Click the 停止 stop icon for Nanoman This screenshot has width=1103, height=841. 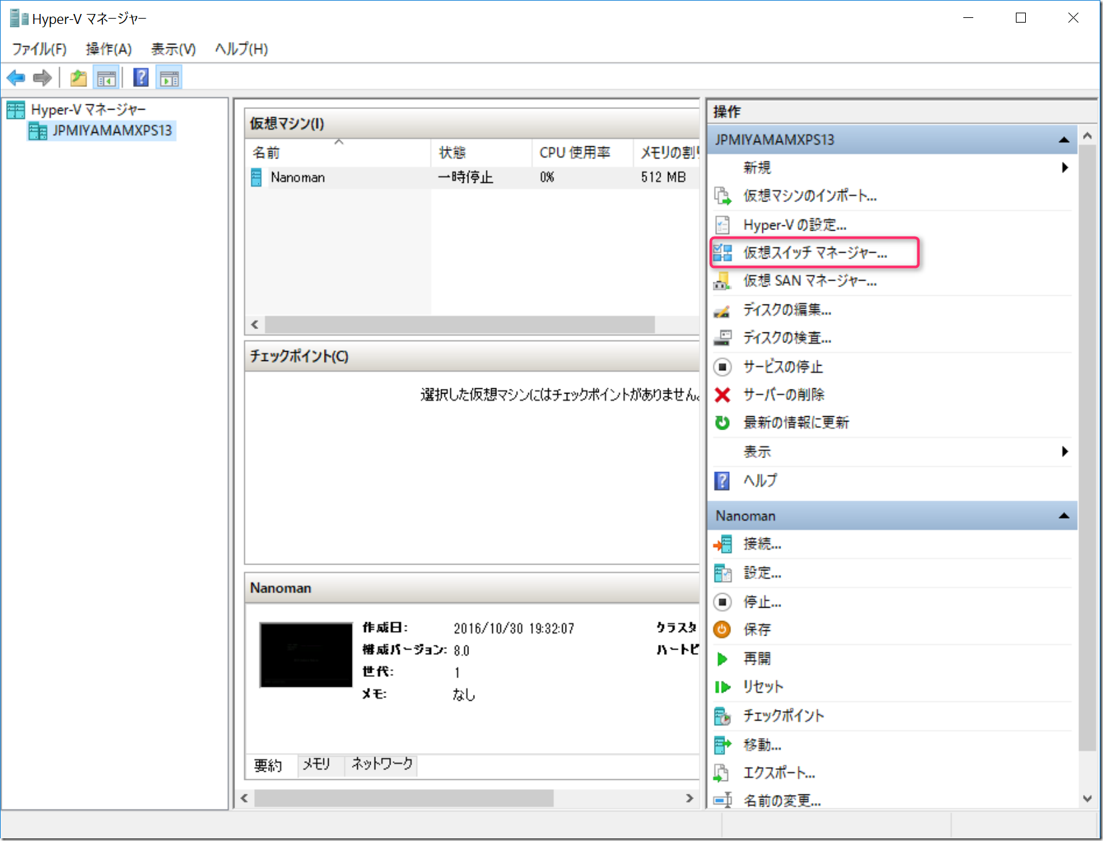pyautogui.click(x=722, y=602)
